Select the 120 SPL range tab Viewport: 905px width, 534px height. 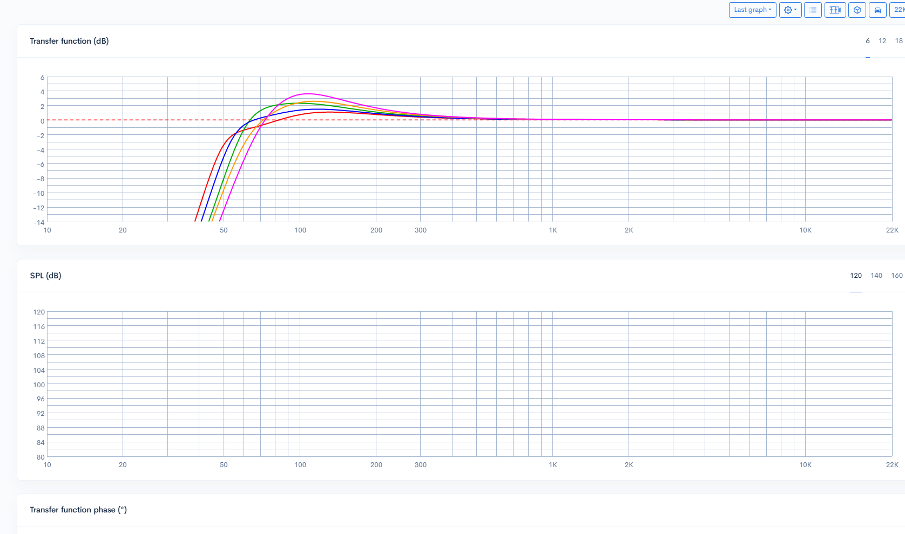[856, 276]
